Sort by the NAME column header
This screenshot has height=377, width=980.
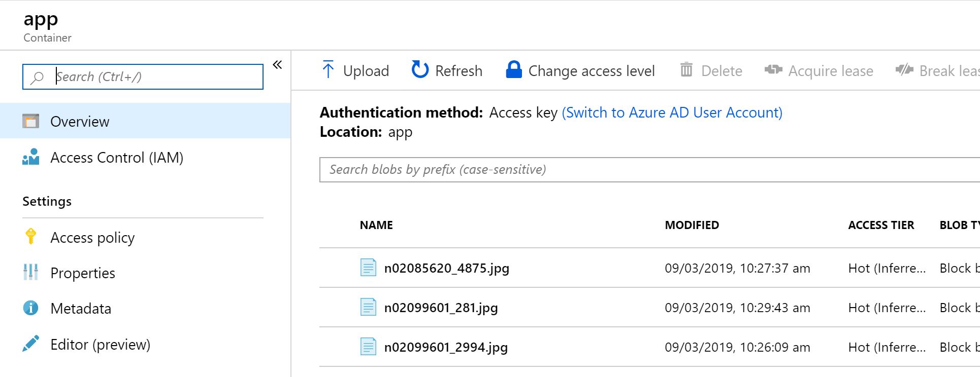point(376,225)
